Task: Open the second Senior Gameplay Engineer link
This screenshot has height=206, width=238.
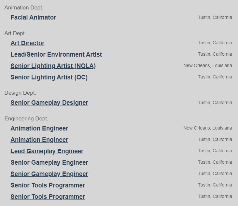Action: coord(49,174)
